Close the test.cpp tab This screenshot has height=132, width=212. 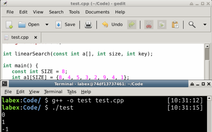tap(36, 37)
